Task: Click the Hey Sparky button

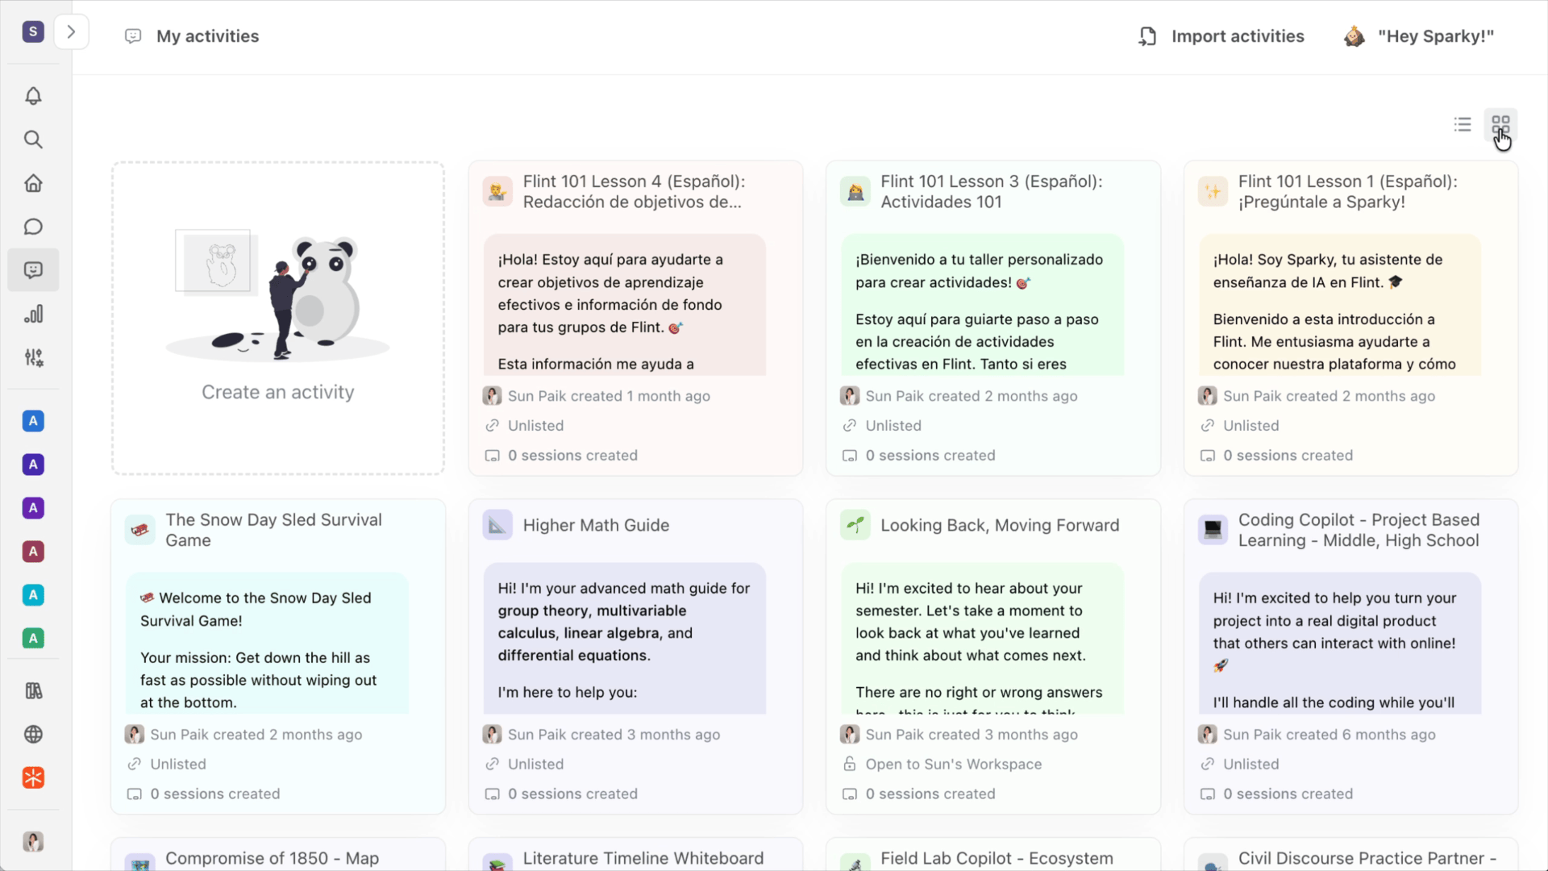Action: [x=1420, y=35]
